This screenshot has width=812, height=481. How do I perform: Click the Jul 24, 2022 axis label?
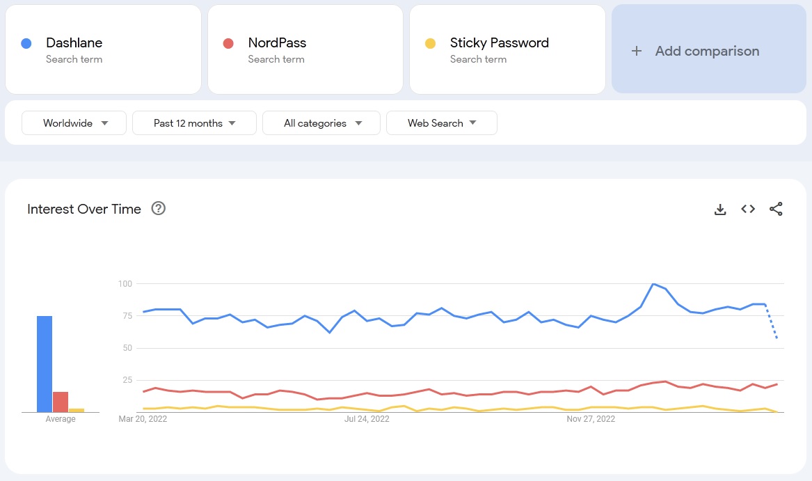[x=367, y=419]
